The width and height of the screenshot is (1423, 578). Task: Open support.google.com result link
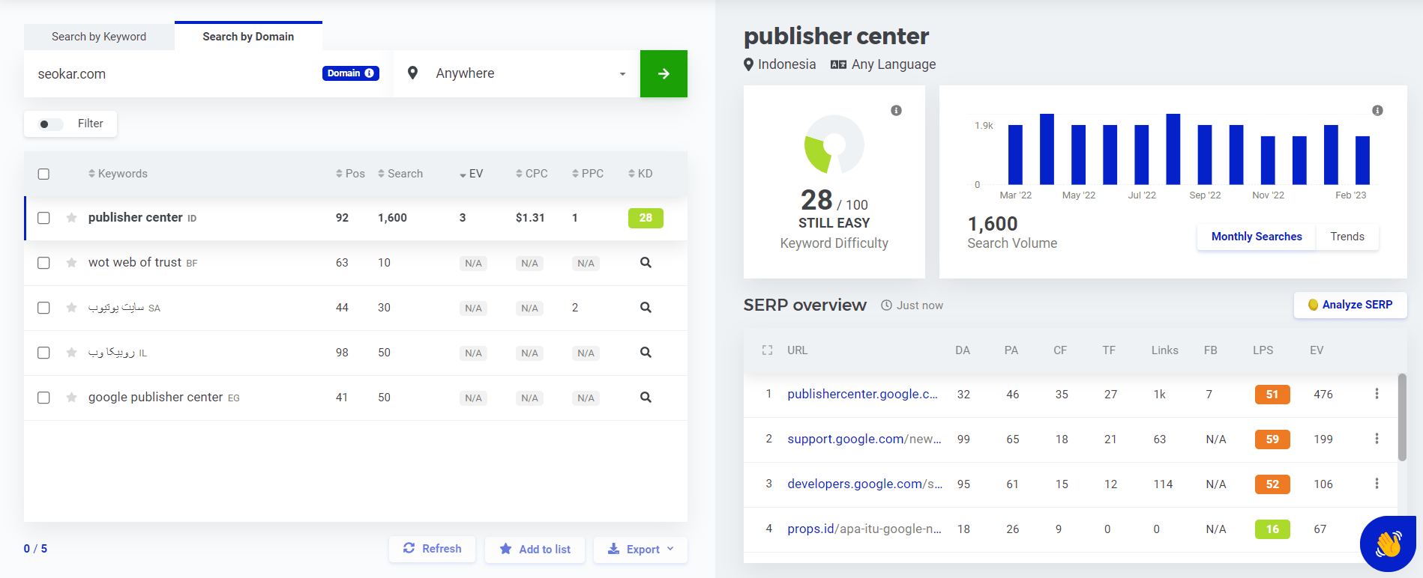(x=864, y=439)
